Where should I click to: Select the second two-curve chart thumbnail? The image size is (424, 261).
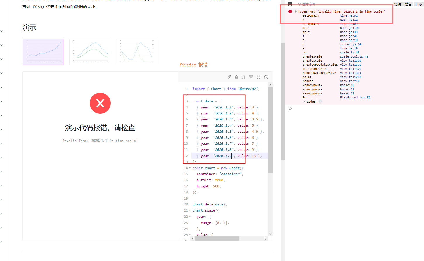90,52
